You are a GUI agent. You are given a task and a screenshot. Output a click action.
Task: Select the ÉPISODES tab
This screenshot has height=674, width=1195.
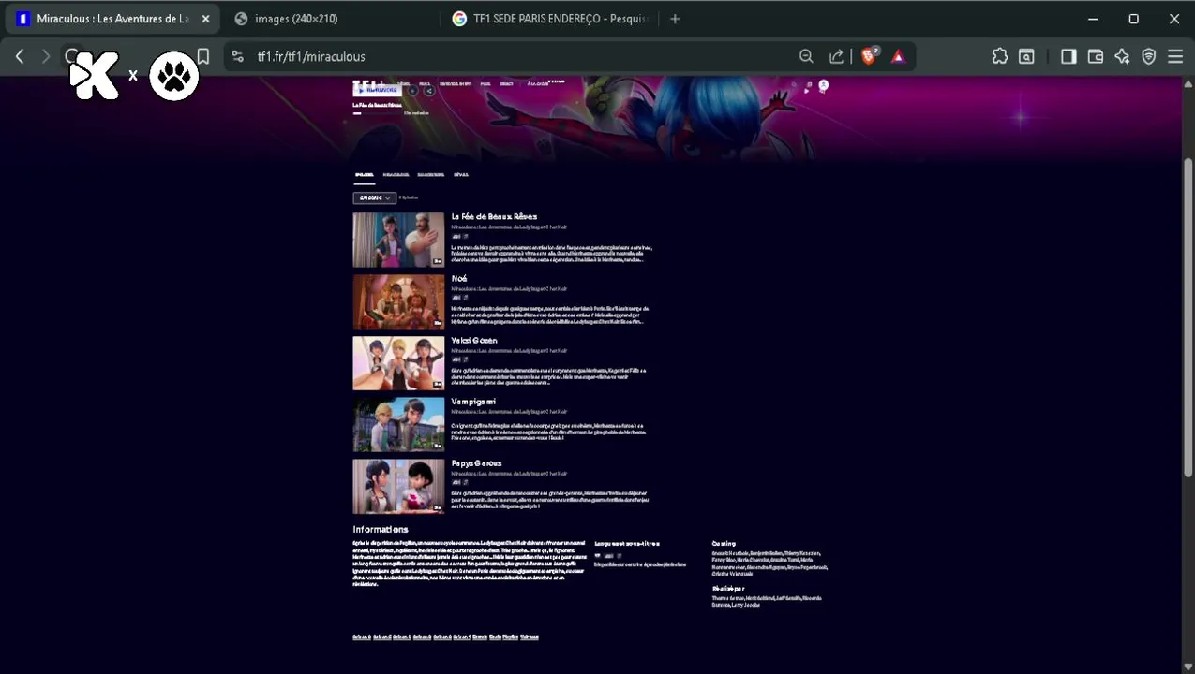(364, 175)
